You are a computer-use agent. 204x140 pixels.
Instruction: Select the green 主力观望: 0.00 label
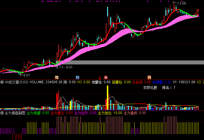pyautogui.click(x=38, y=113)
